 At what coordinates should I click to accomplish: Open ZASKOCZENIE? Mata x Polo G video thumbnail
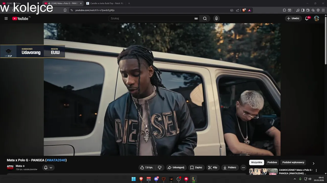click(x=263, y=172)
